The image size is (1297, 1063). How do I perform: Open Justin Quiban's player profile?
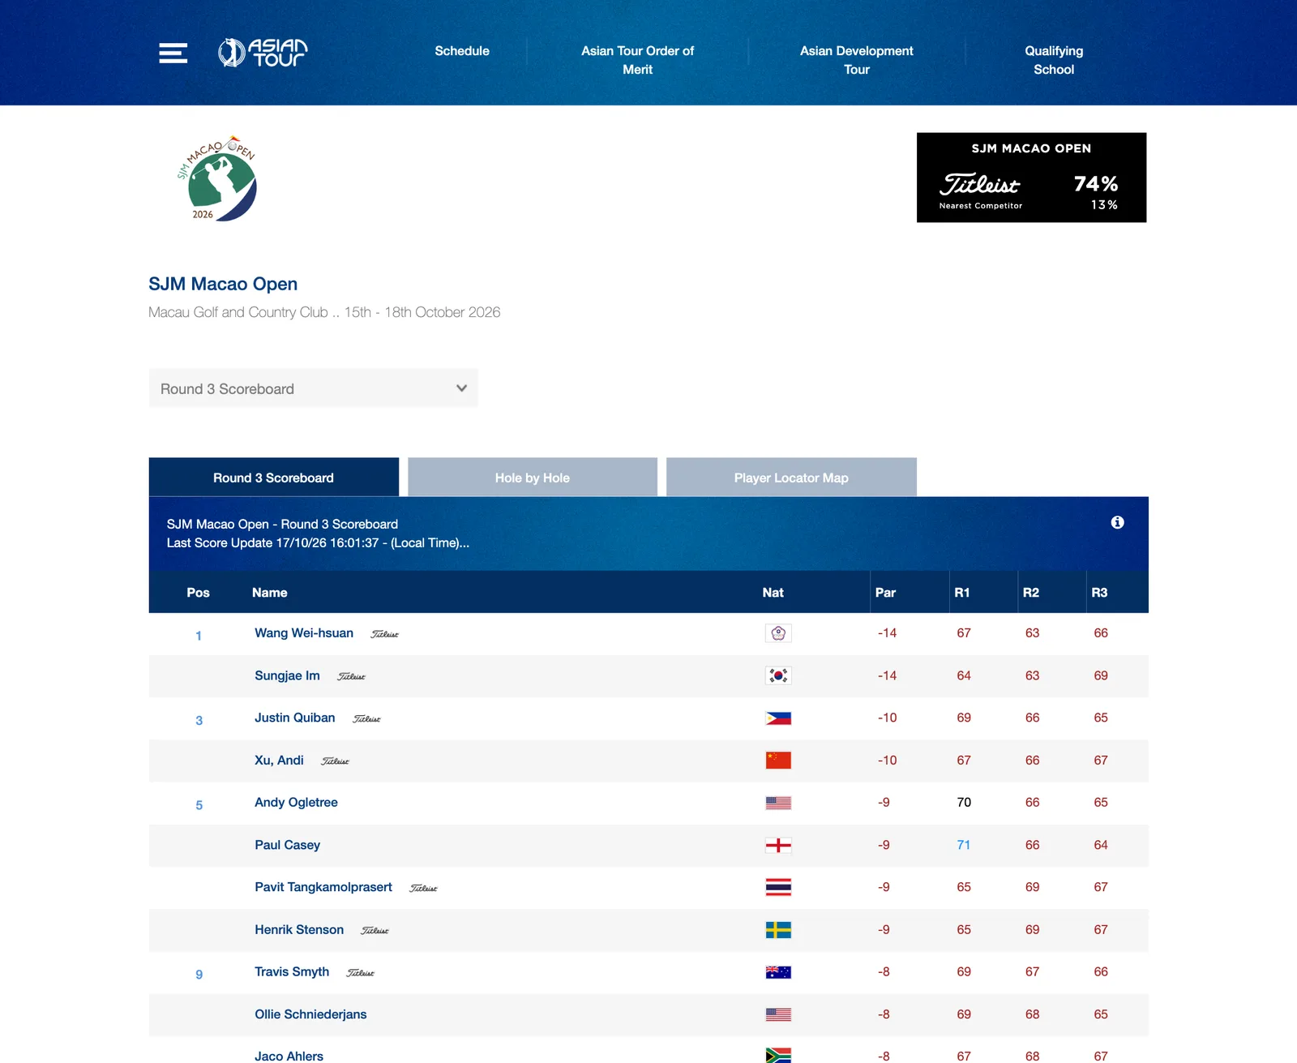[x=295, y=718]
